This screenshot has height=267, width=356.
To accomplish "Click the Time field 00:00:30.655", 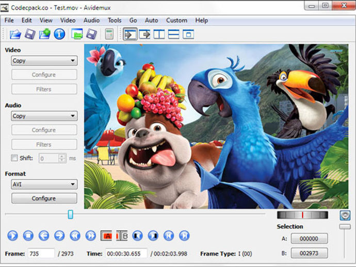I will pos(126,254).
